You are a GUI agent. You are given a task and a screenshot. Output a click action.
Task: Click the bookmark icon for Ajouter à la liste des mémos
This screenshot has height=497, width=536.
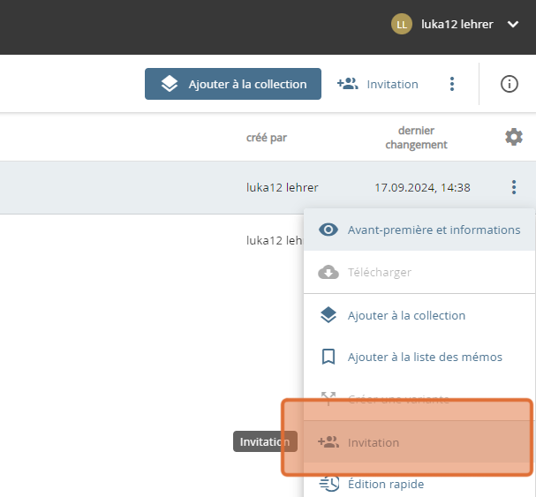tap(328, 357)
